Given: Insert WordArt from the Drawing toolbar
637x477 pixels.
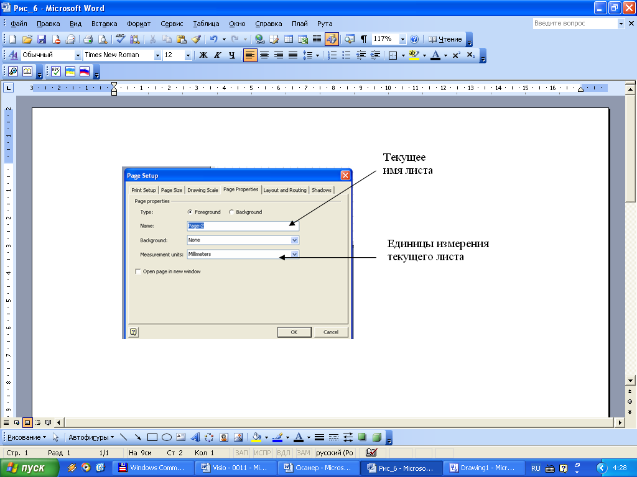Looking at the screenshot, I should tap(195, 437).
